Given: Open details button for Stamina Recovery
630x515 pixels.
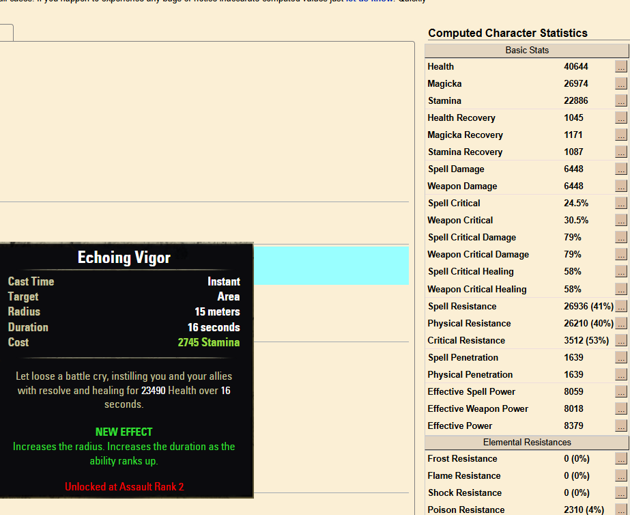Looking at the screenshot, I should coord(620,152).
